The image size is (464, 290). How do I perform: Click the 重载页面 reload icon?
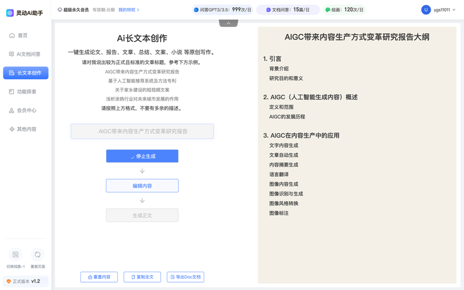point(37,255)
